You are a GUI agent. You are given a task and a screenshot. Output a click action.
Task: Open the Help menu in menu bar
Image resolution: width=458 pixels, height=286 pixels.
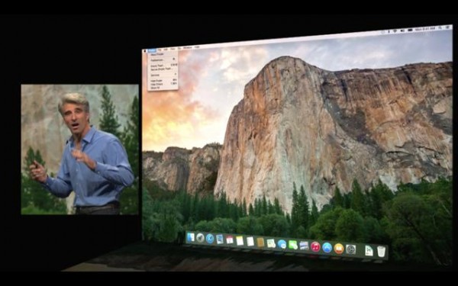click(x=197, y=47)
